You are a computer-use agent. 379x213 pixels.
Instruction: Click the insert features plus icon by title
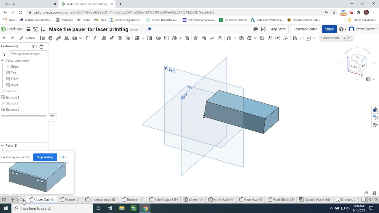[43, 29]
